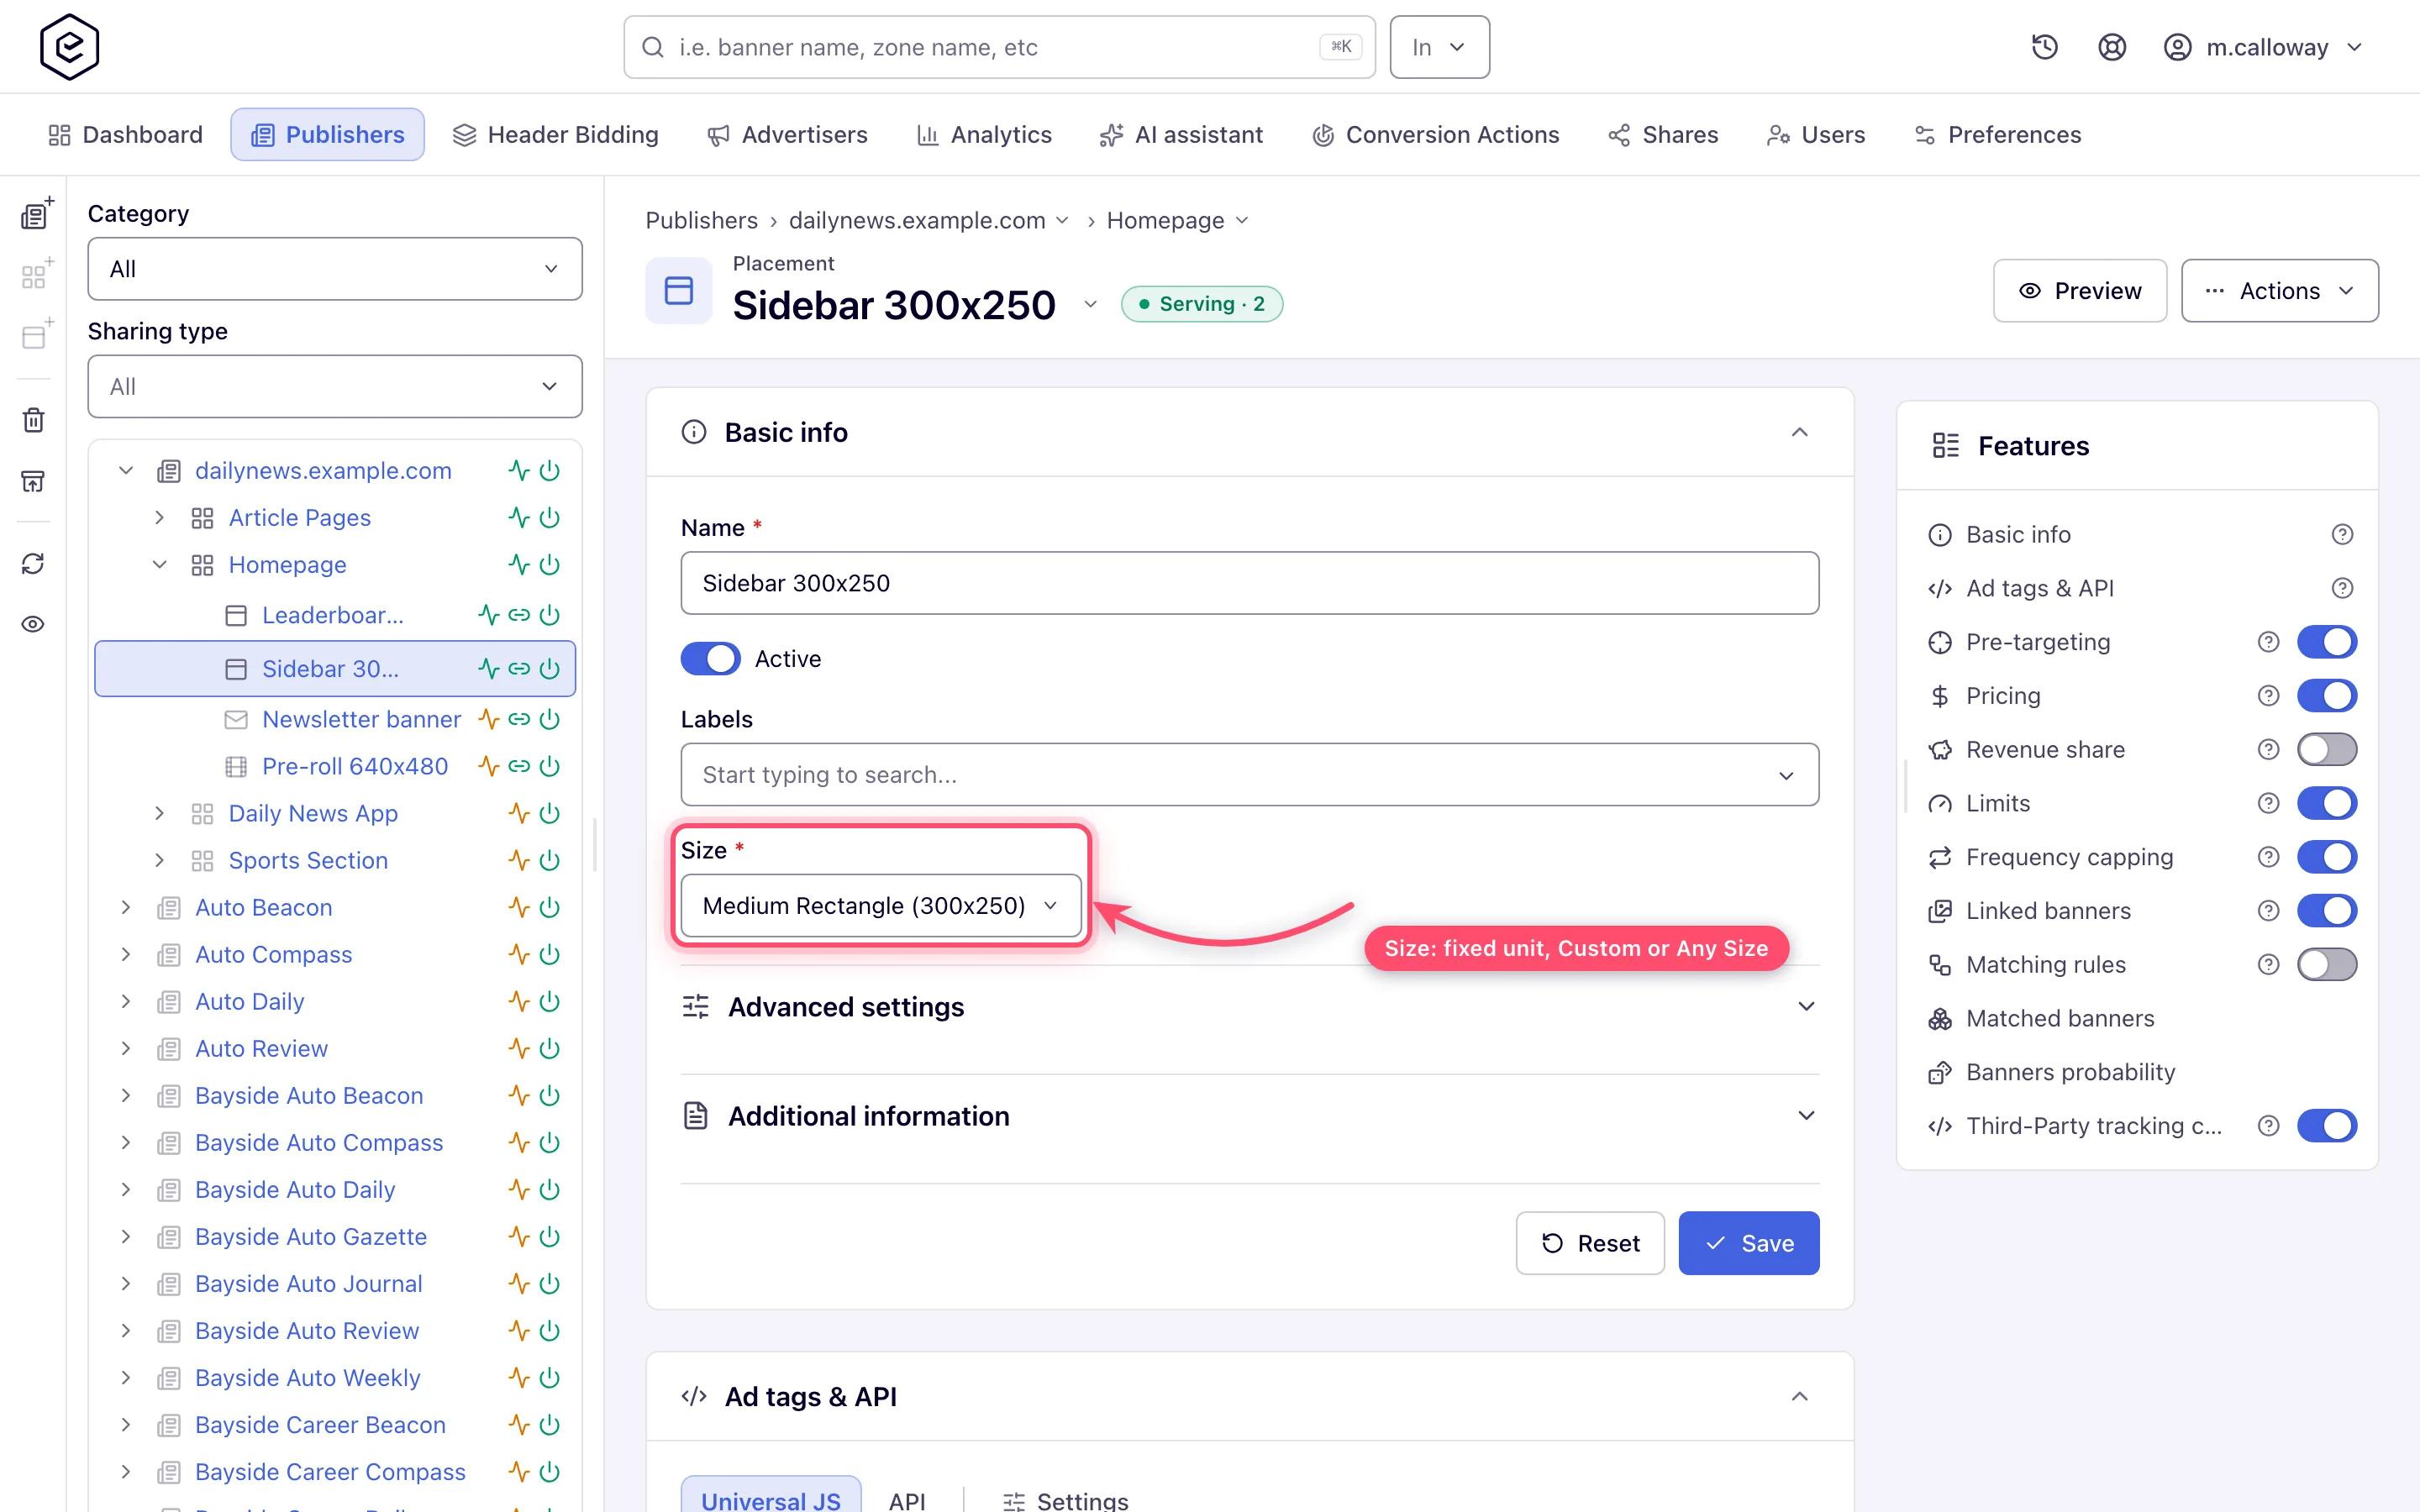This screenshot has width=2420, height=1512.
Task: Click the Save button
Action: [1749, 1243]
